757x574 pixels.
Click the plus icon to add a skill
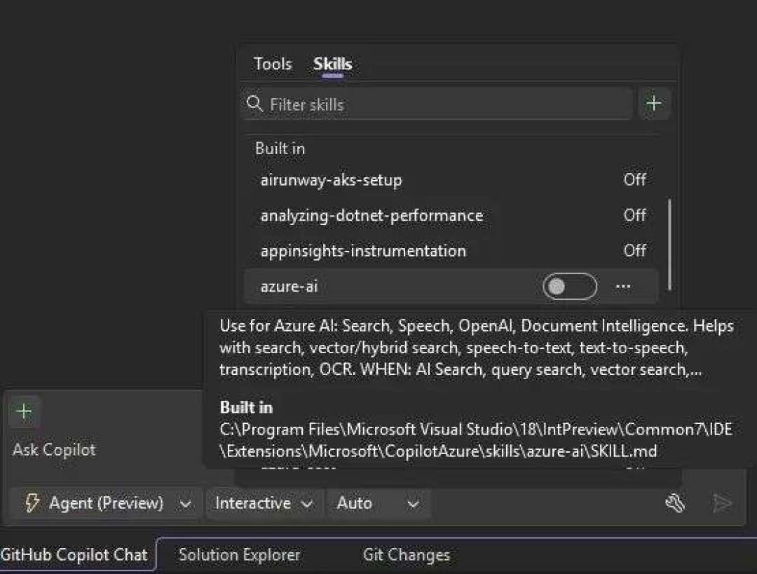(x=654, y=103)
